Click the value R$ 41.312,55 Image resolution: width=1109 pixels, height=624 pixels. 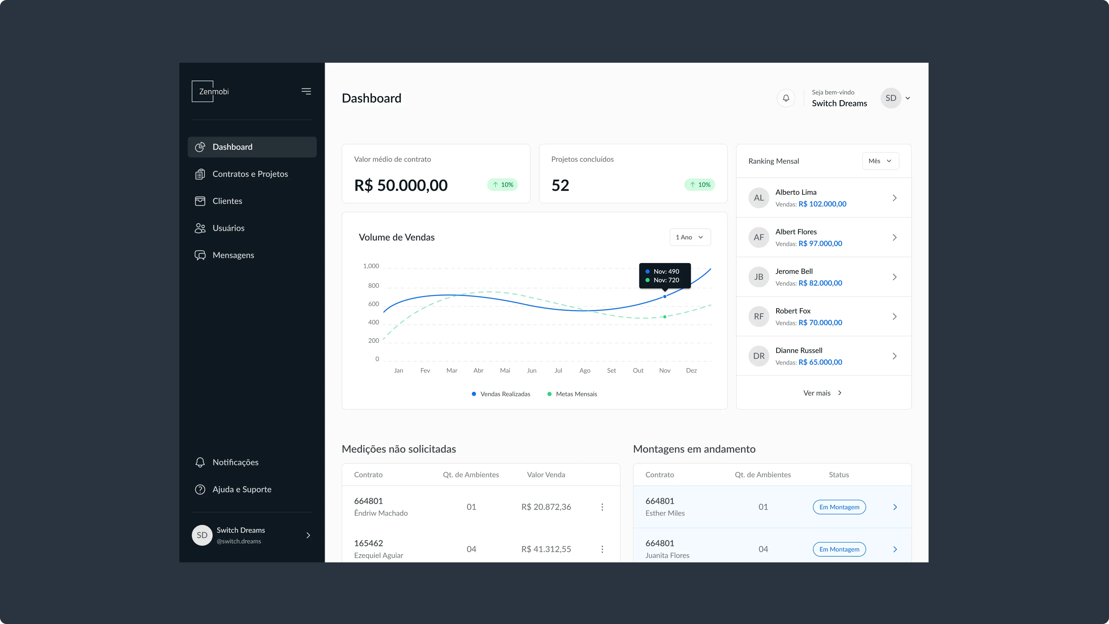pyautogui.click(x=546, y=549)
